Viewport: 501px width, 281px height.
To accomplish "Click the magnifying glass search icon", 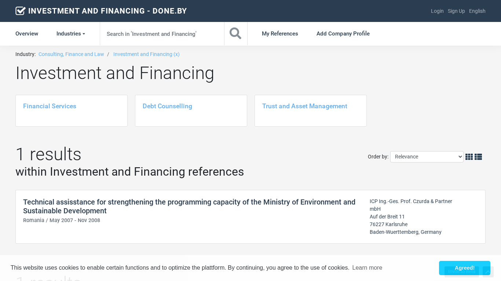I will tap(235, 34).
